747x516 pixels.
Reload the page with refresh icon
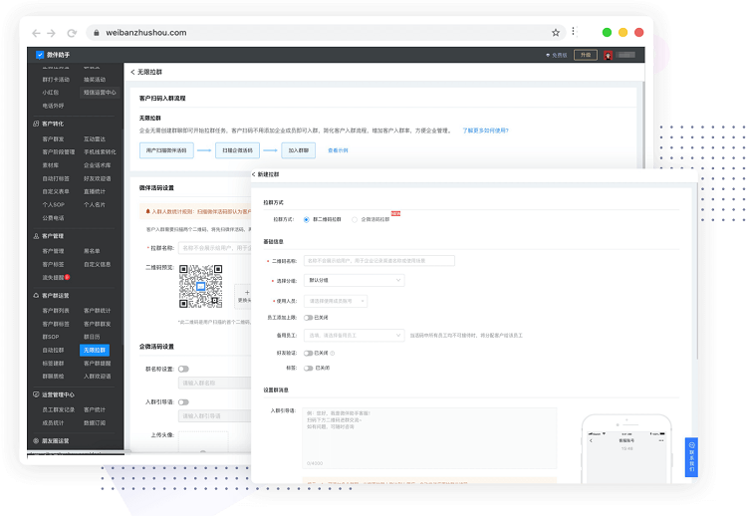72,33
